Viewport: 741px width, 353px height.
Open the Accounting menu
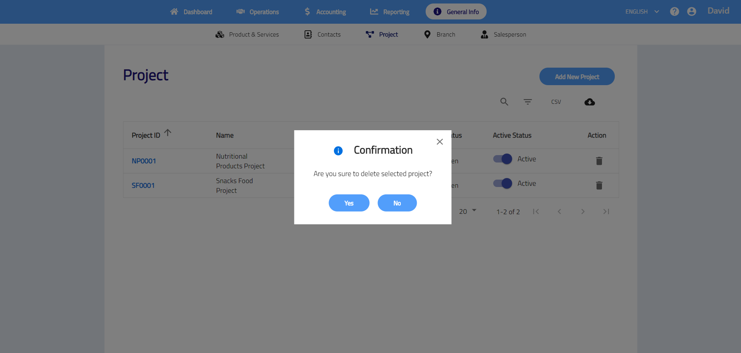(x=325, y=12)
